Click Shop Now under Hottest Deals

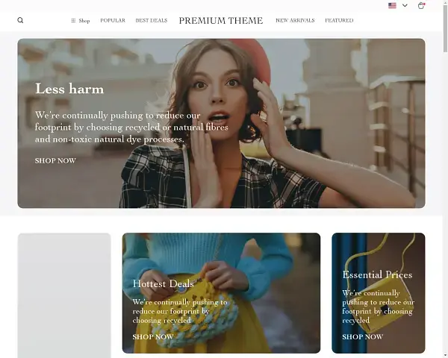(153, 337)
